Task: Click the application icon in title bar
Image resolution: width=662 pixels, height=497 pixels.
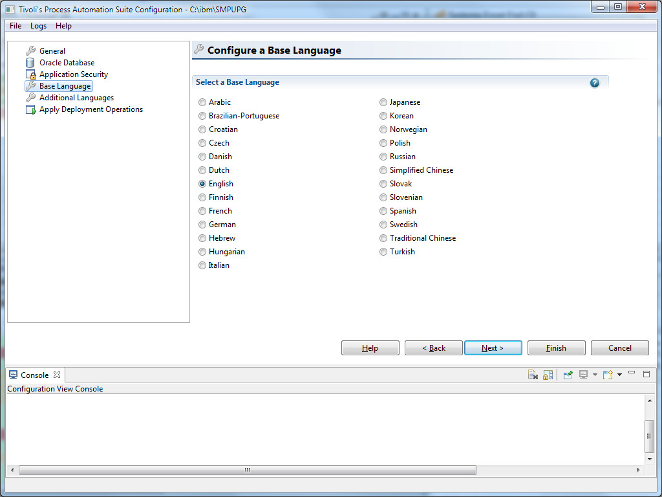Action: point(10,9)
